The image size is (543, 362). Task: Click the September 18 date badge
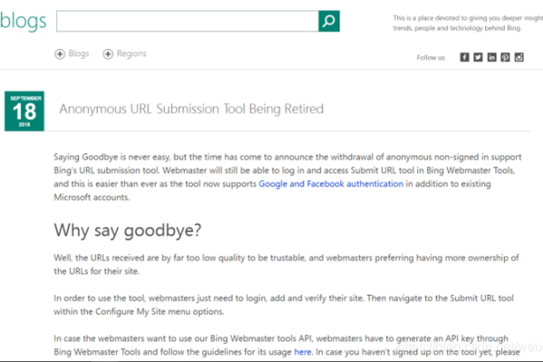24,110
